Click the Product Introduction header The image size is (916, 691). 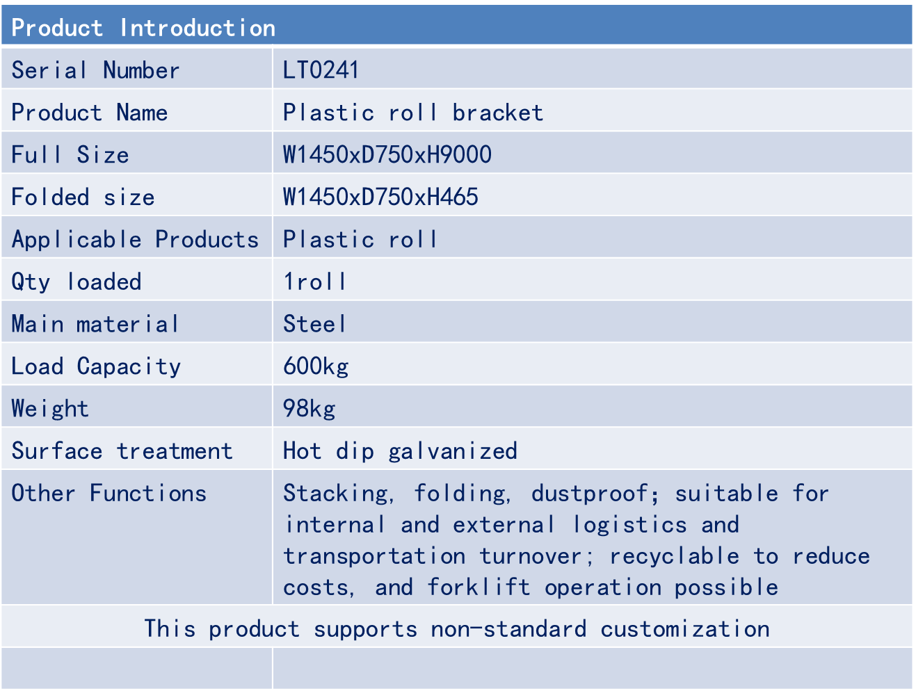(143, 28)
